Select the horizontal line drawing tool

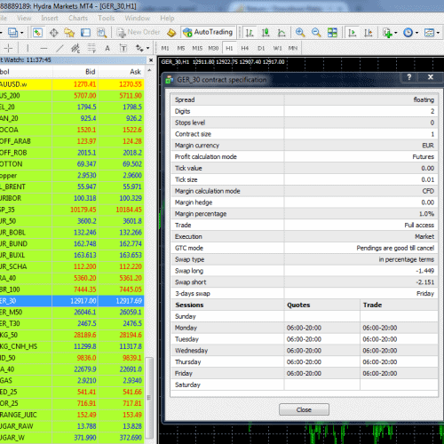pos(44,48)
